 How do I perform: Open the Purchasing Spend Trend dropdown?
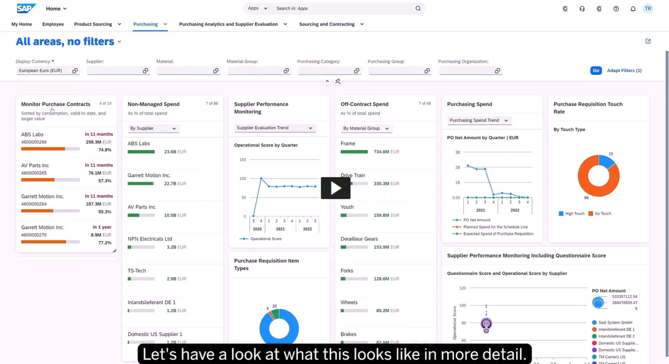[479, 120]
